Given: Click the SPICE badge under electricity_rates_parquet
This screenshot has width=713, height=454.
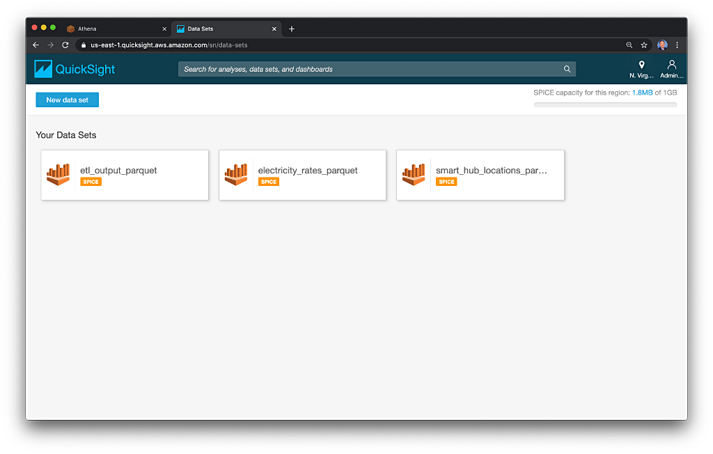Looking at the screenshot, I should point(269,182).
